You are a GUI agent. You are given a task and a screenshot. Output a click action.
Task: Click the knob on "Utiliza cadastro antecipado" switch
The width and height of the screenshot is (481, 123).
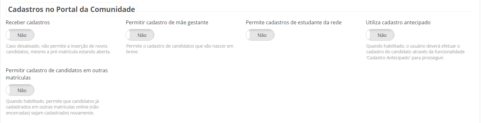(369, 35)
